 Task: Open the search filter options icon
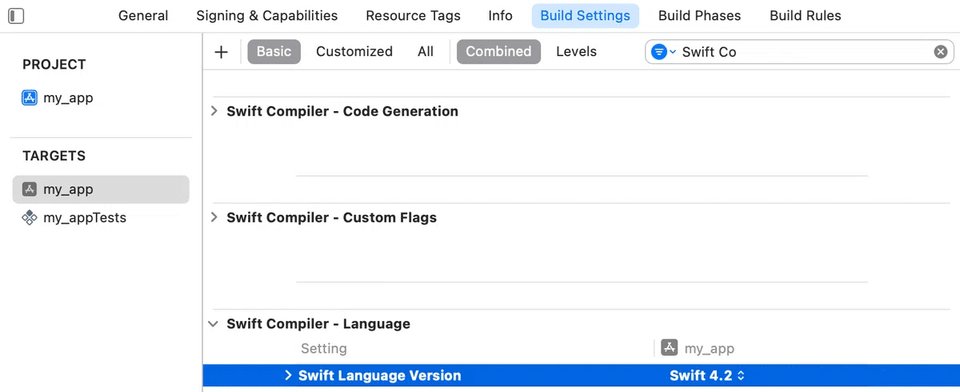(663, 52)
